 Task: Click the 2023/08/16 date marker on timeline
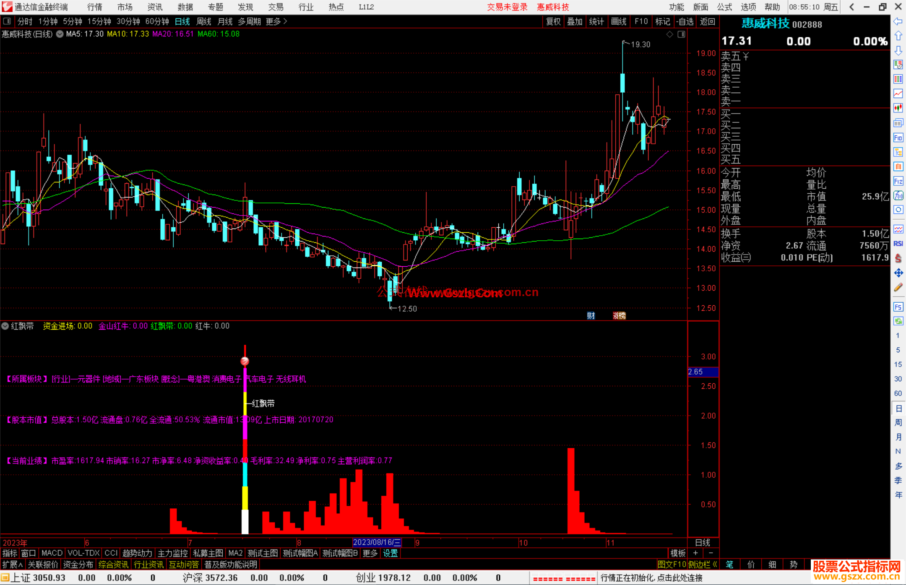(x=377, y=542)
